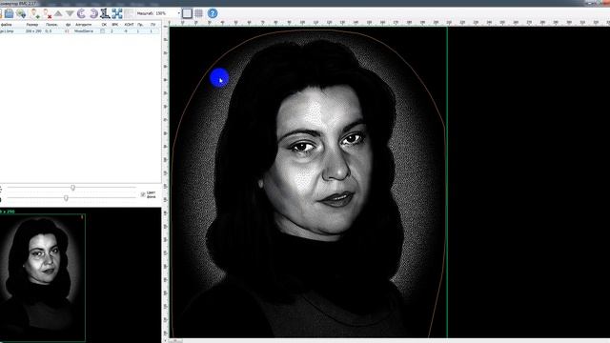Click the dpi column header
This screenshot has width=610, height=343.
pos(68,25)
